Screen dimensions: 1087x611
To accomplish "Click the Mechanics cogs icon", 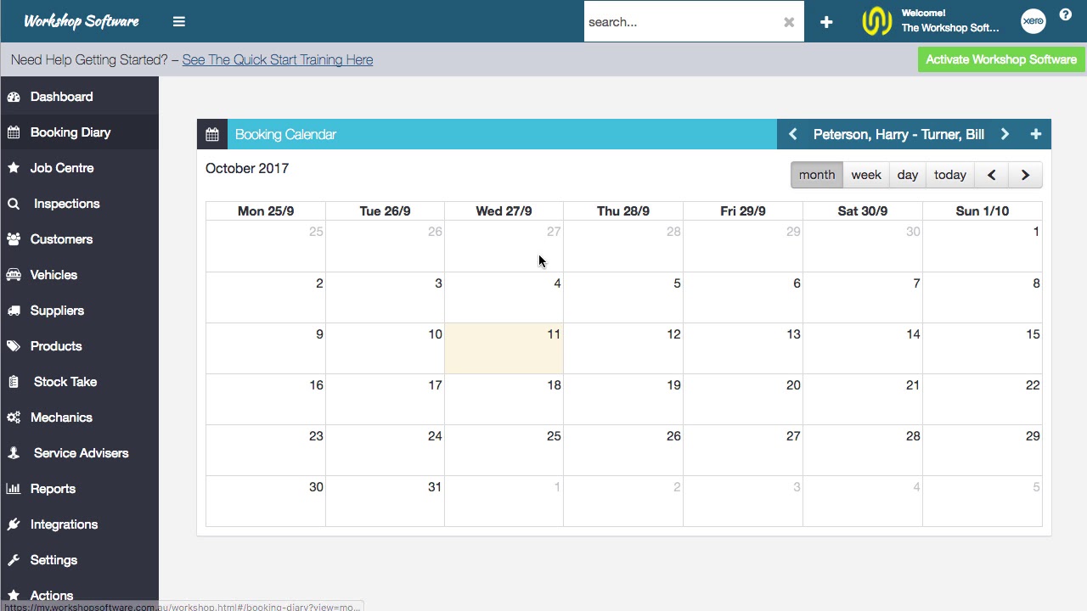I will pyautogui.click(x=14, y=418).
